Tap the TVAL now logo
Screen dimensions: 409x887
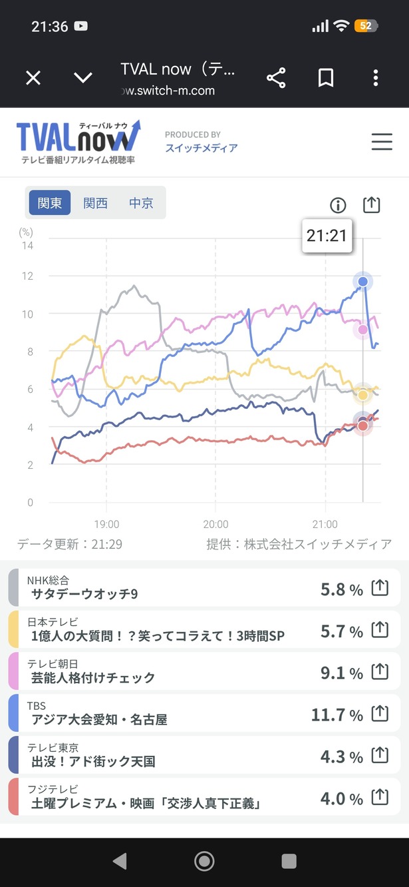[x=78, y=142]
